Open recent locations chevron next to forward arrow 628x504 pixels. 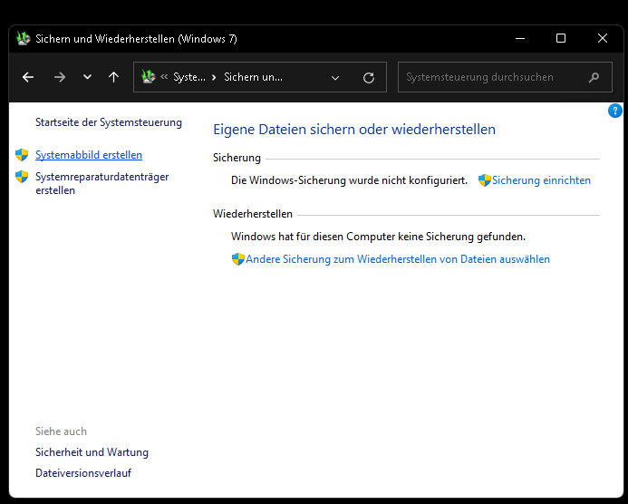[x=87, y=77]
